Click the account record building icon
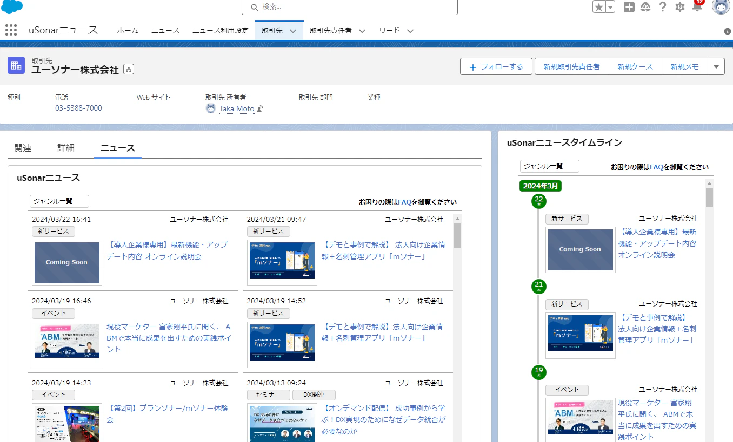 point(16,65)
